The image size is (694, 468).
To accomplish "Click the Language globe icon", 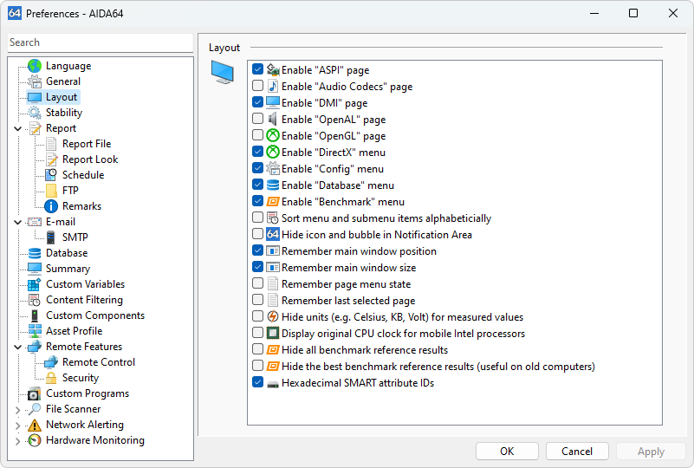I will coord(35,66).
